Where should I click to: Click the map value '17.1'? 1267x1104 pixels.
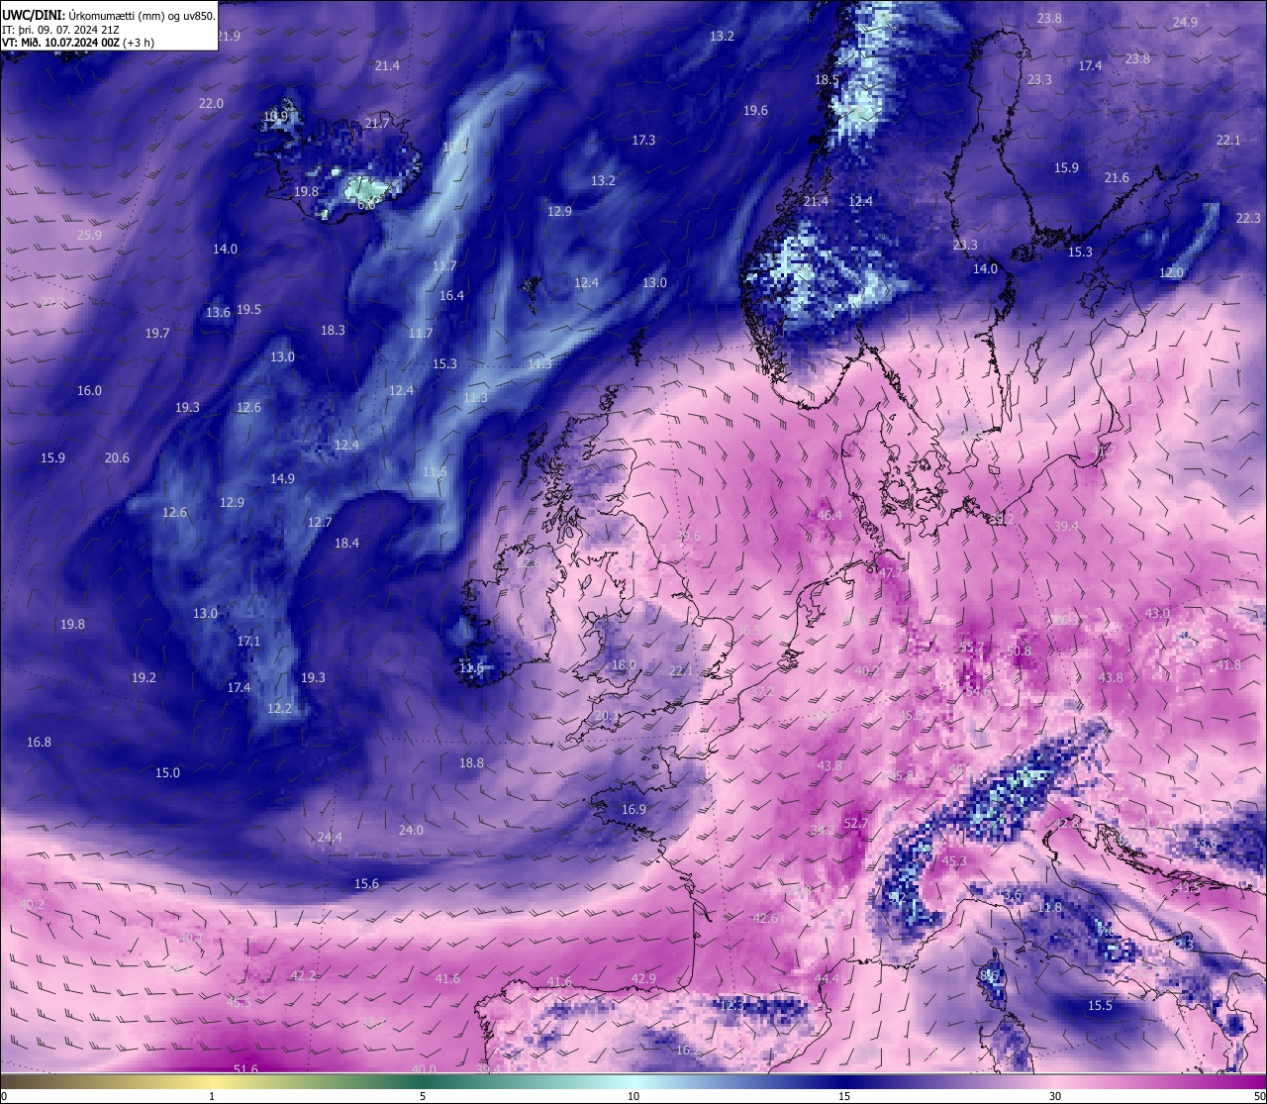click(x=248, y=642)
